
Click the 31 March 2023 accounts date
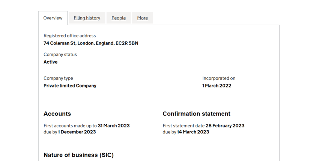tap(114, 126)
